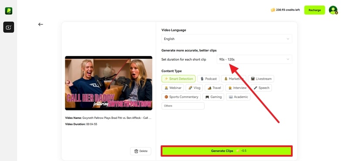Screen dimensions: 341x161
Task: Click the Recharge button
Action: [314, 10]
